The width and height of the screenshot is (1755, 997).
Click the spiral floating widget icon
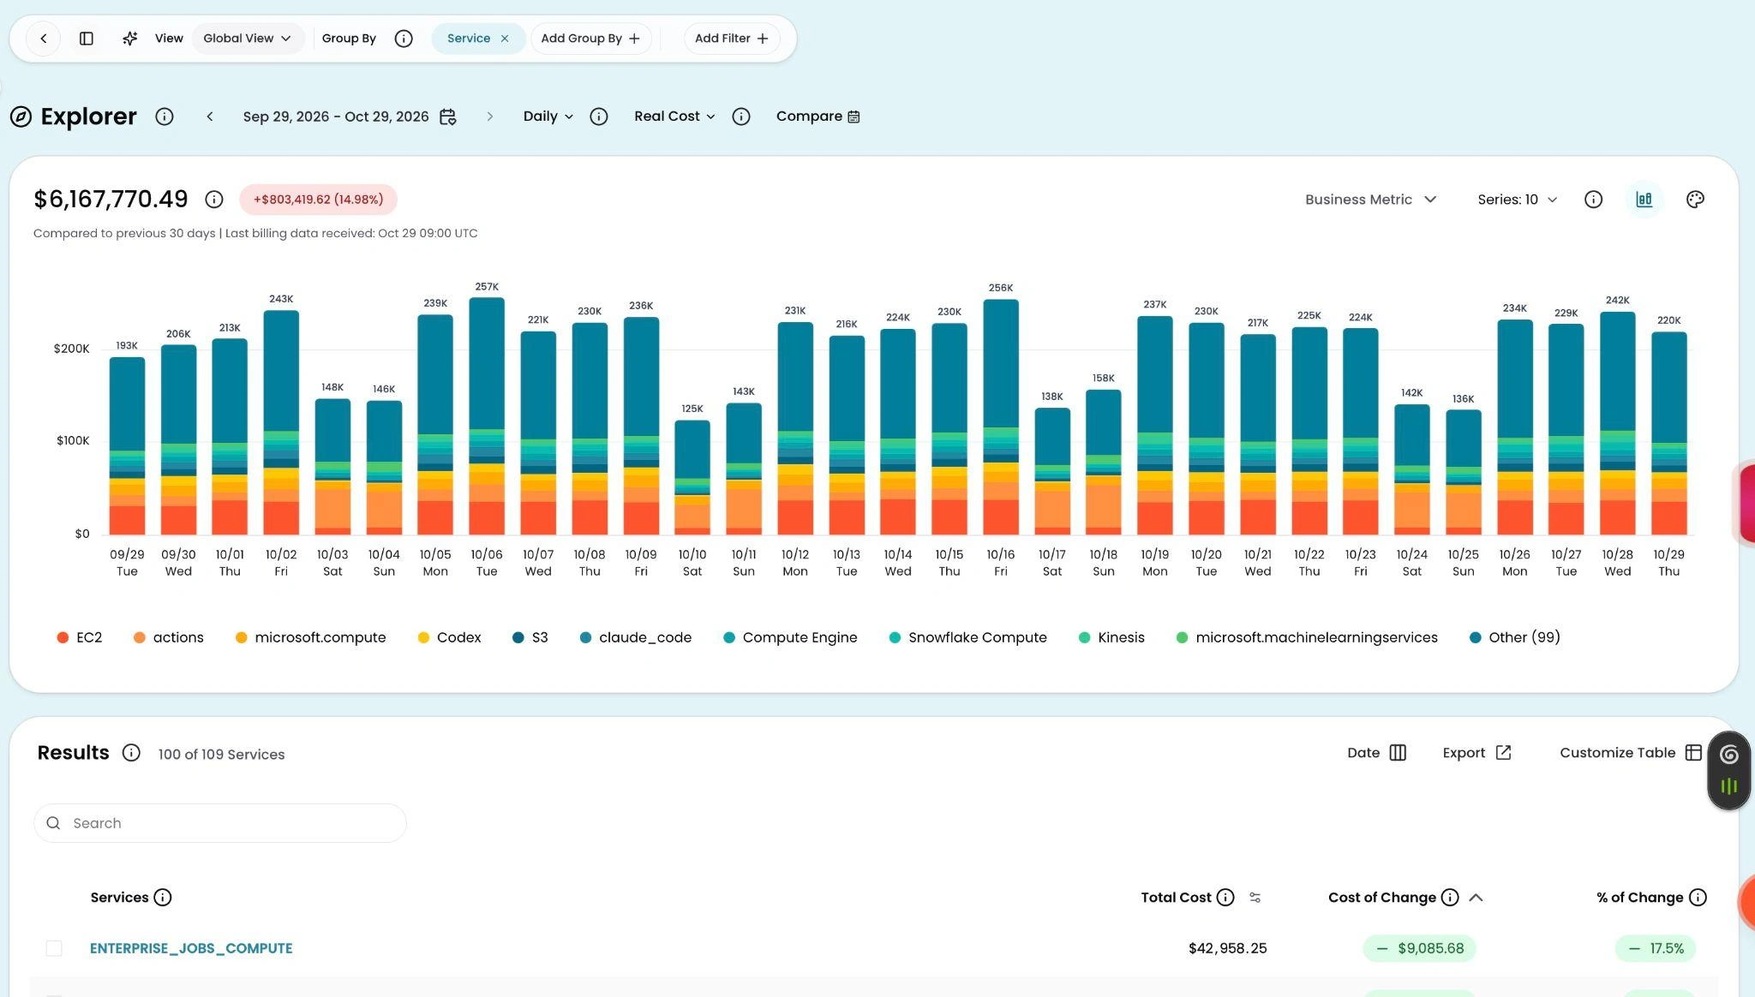[1728, 755]
